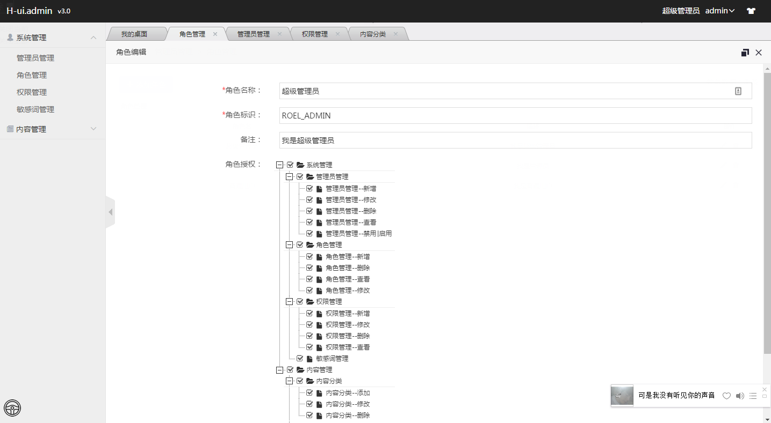Uncheck the 管理员管理 parent checkbox
The height and width of the screenshot is (423, 771).
[300, 176]
